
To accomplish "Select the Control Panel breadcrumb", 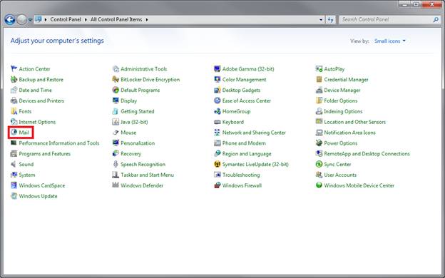I will 66,19.
